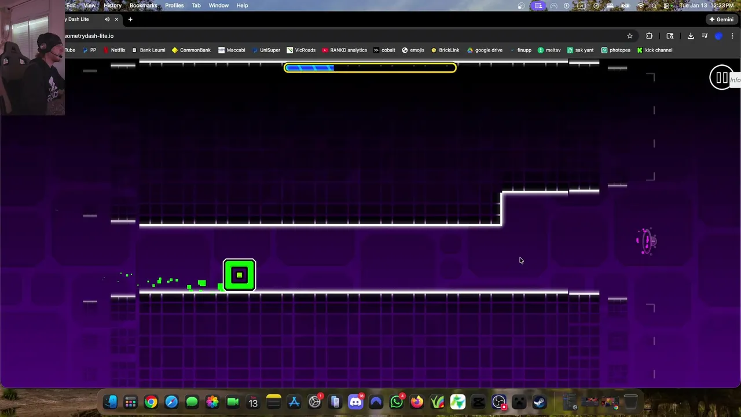Open the Maccabi bookmark
The image size is (741, 417).
232,50
